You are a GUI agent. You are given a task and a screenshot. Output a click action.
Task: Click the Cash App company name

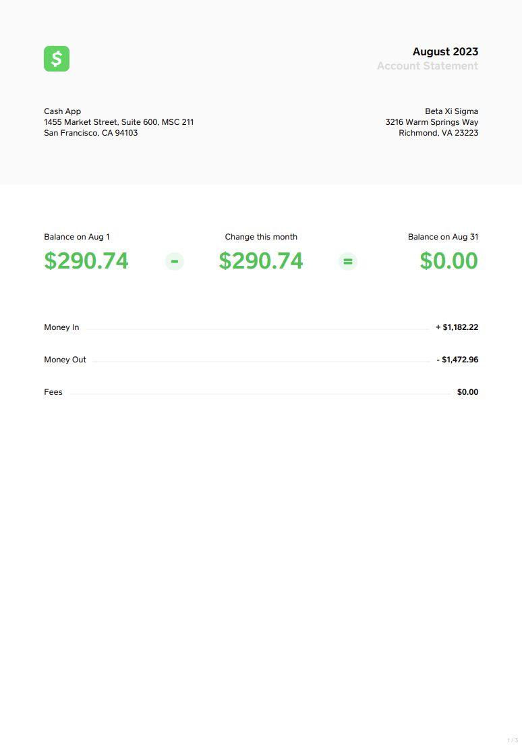coord(63,111)
